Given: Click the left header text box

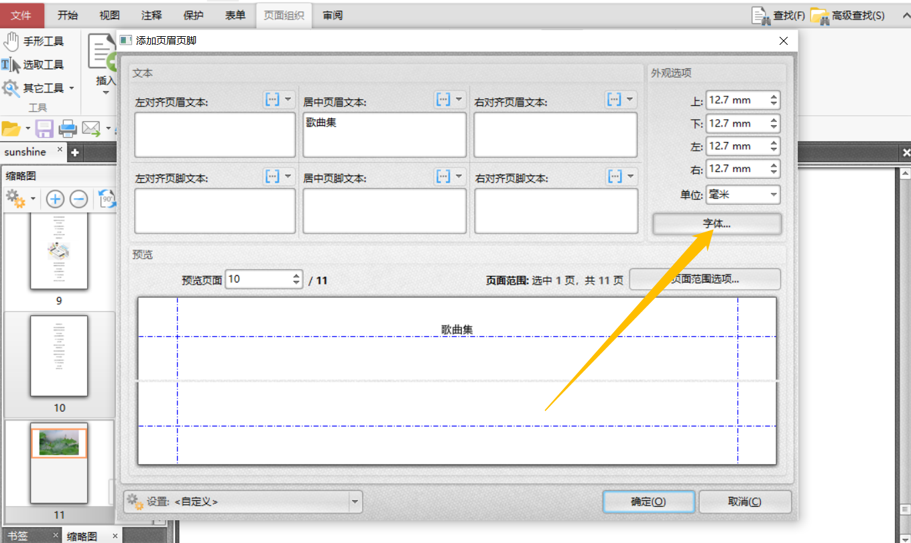Looking at the screenshot, I should (215, 135).
